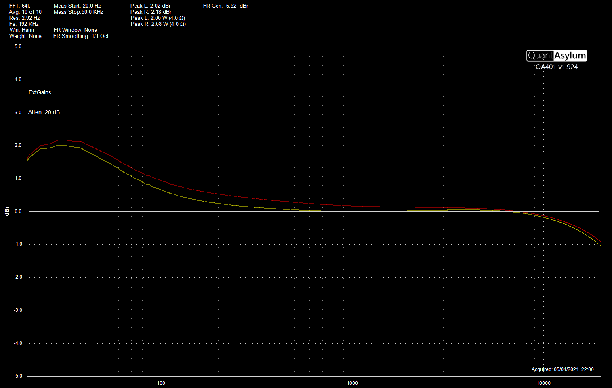Screen dimensions: 612x388
Task: Click 'Peak L: 2.02 dBr' readout
Action: pyautogui.click(x=150, y=6)
